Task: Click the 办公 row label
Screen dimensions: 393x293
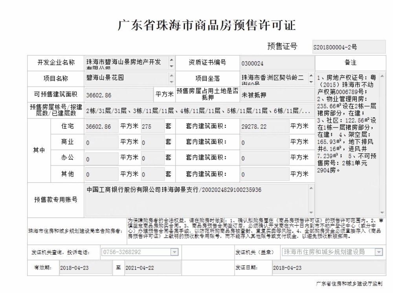Action: point(68,158)
